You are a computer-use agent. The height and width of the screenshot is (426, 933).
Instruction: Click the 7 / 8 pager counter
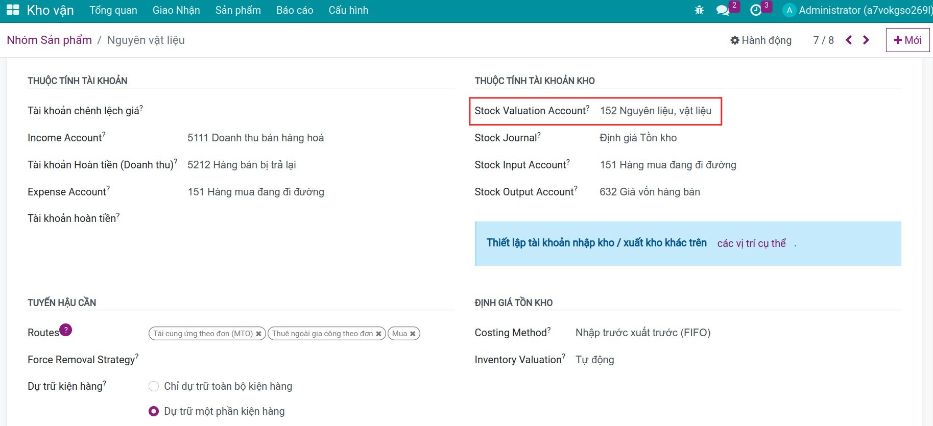[823, 40]
